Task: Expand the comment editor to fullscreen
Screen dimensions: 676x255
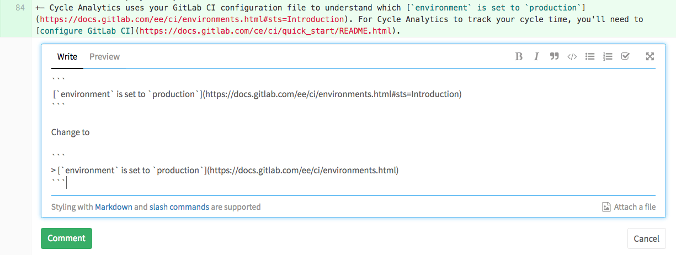Action: click(650, 56)
